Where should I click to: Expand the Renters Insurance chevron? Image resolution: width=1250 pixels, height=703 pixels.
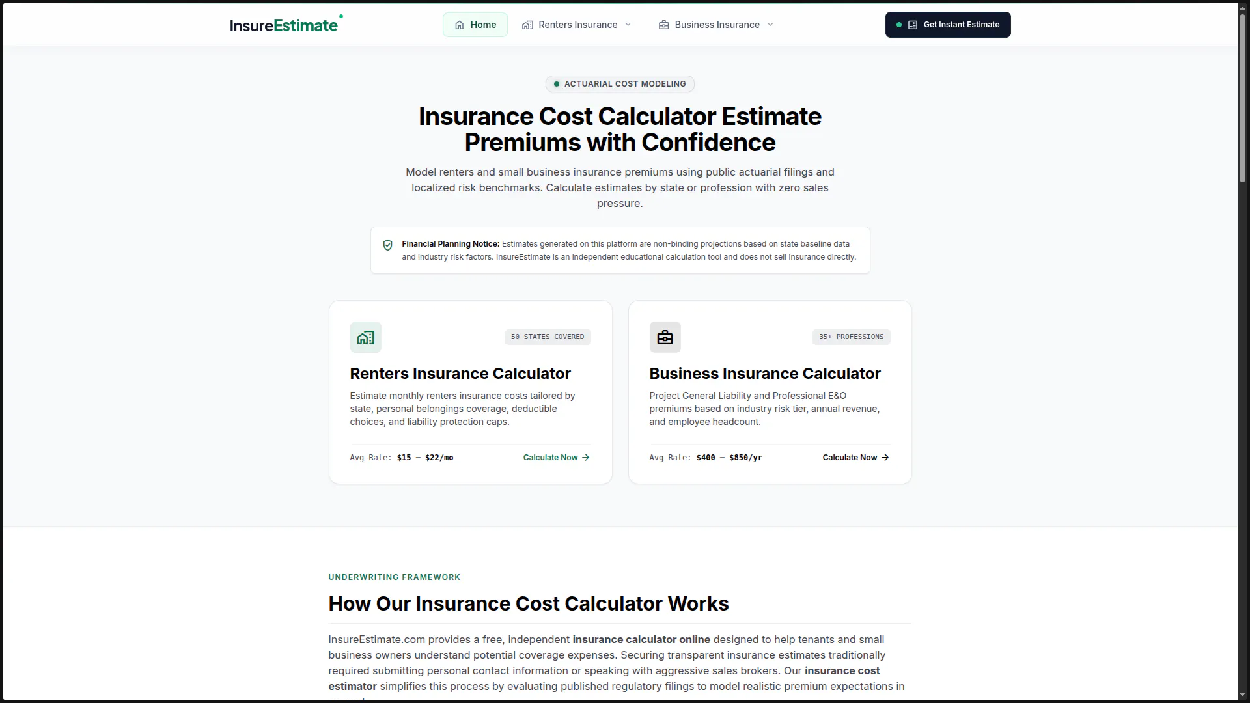coord(628,25)
